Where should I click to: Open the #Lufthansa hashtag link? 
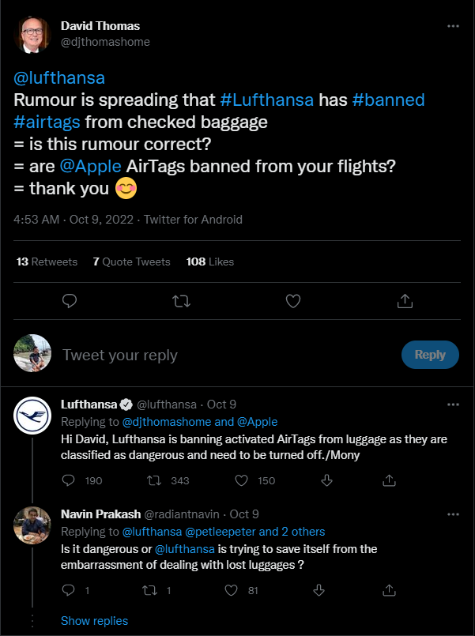coord(266,100)
